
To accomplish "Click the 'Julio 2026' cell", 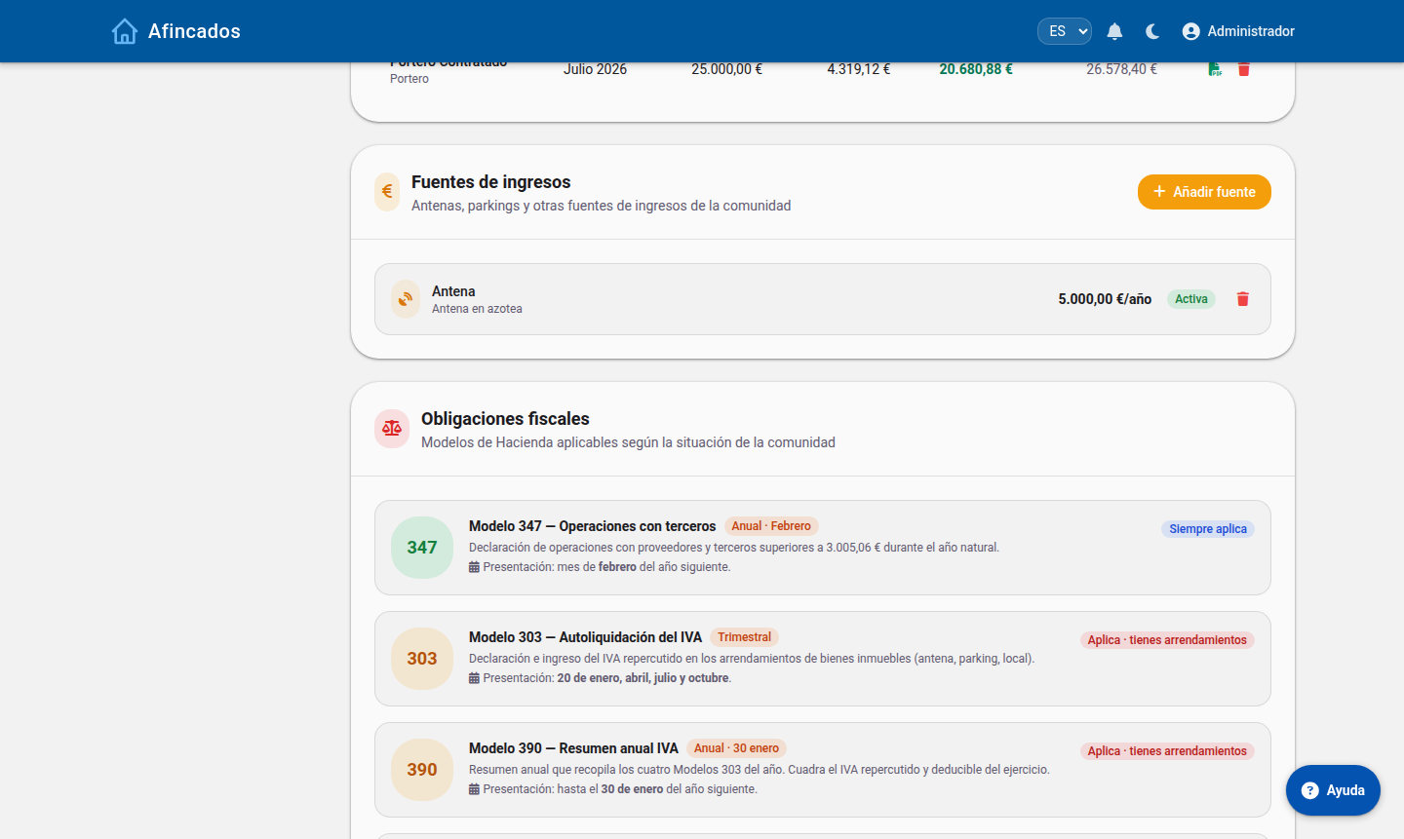I will tap(595, 69).
